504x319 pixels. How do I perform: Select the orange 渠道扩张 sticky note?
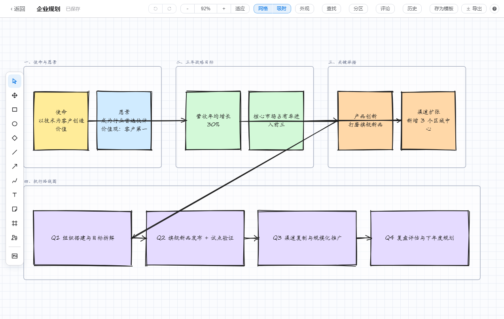point(428,121)
